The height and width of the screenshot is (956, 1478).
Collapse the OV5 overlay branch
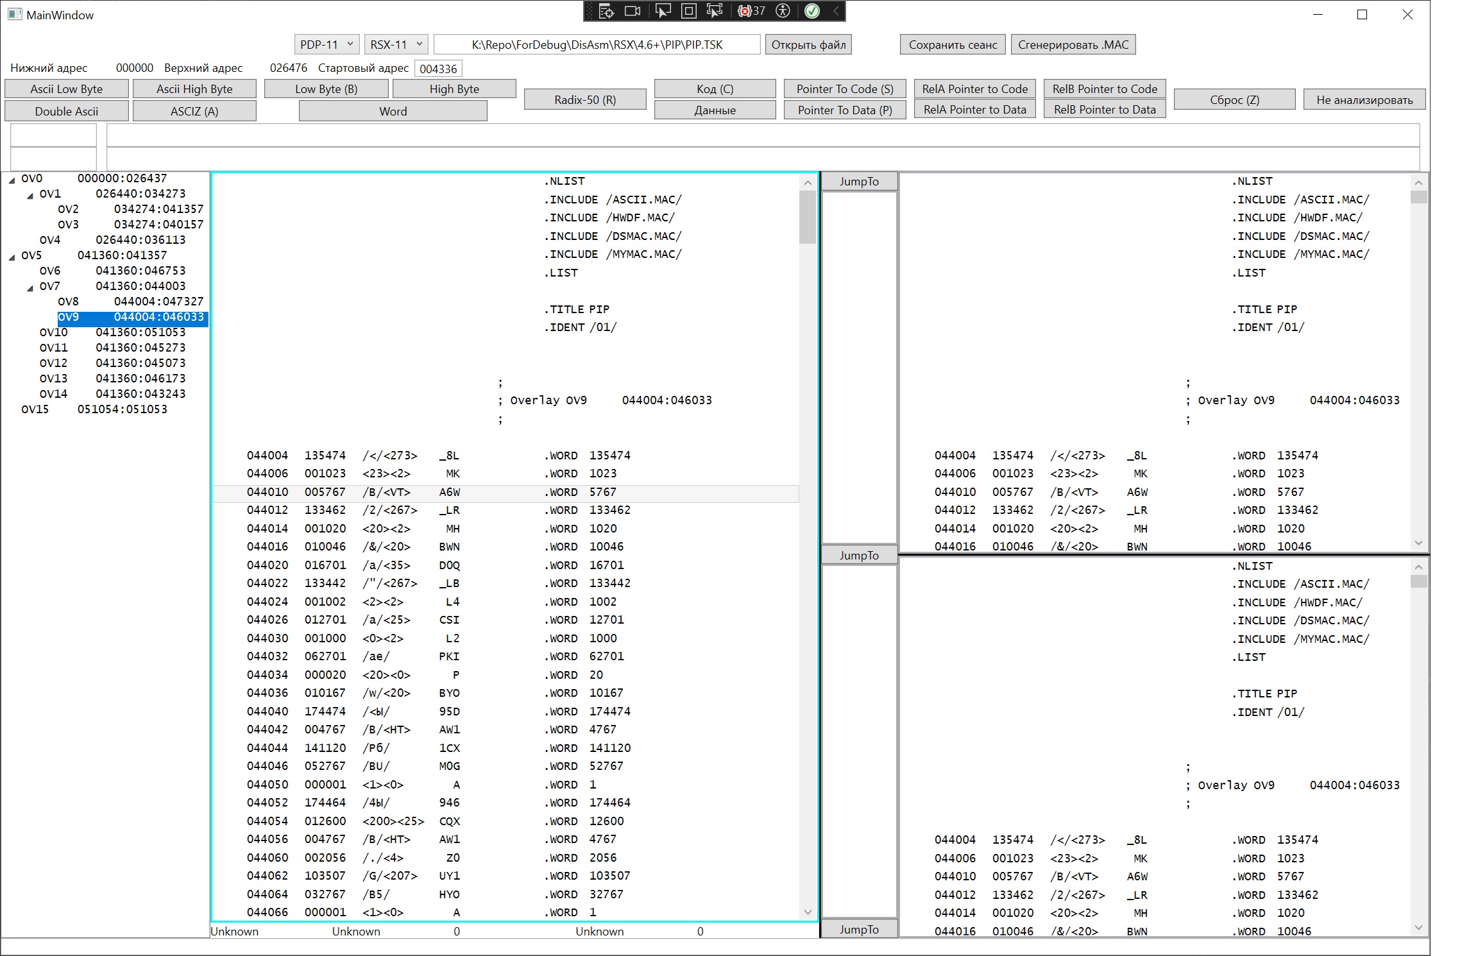tap(12, 257)
